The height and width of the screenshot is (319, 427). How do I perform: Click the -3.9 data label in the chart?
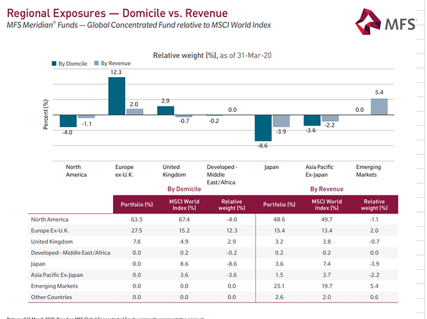tap(281, 131)
